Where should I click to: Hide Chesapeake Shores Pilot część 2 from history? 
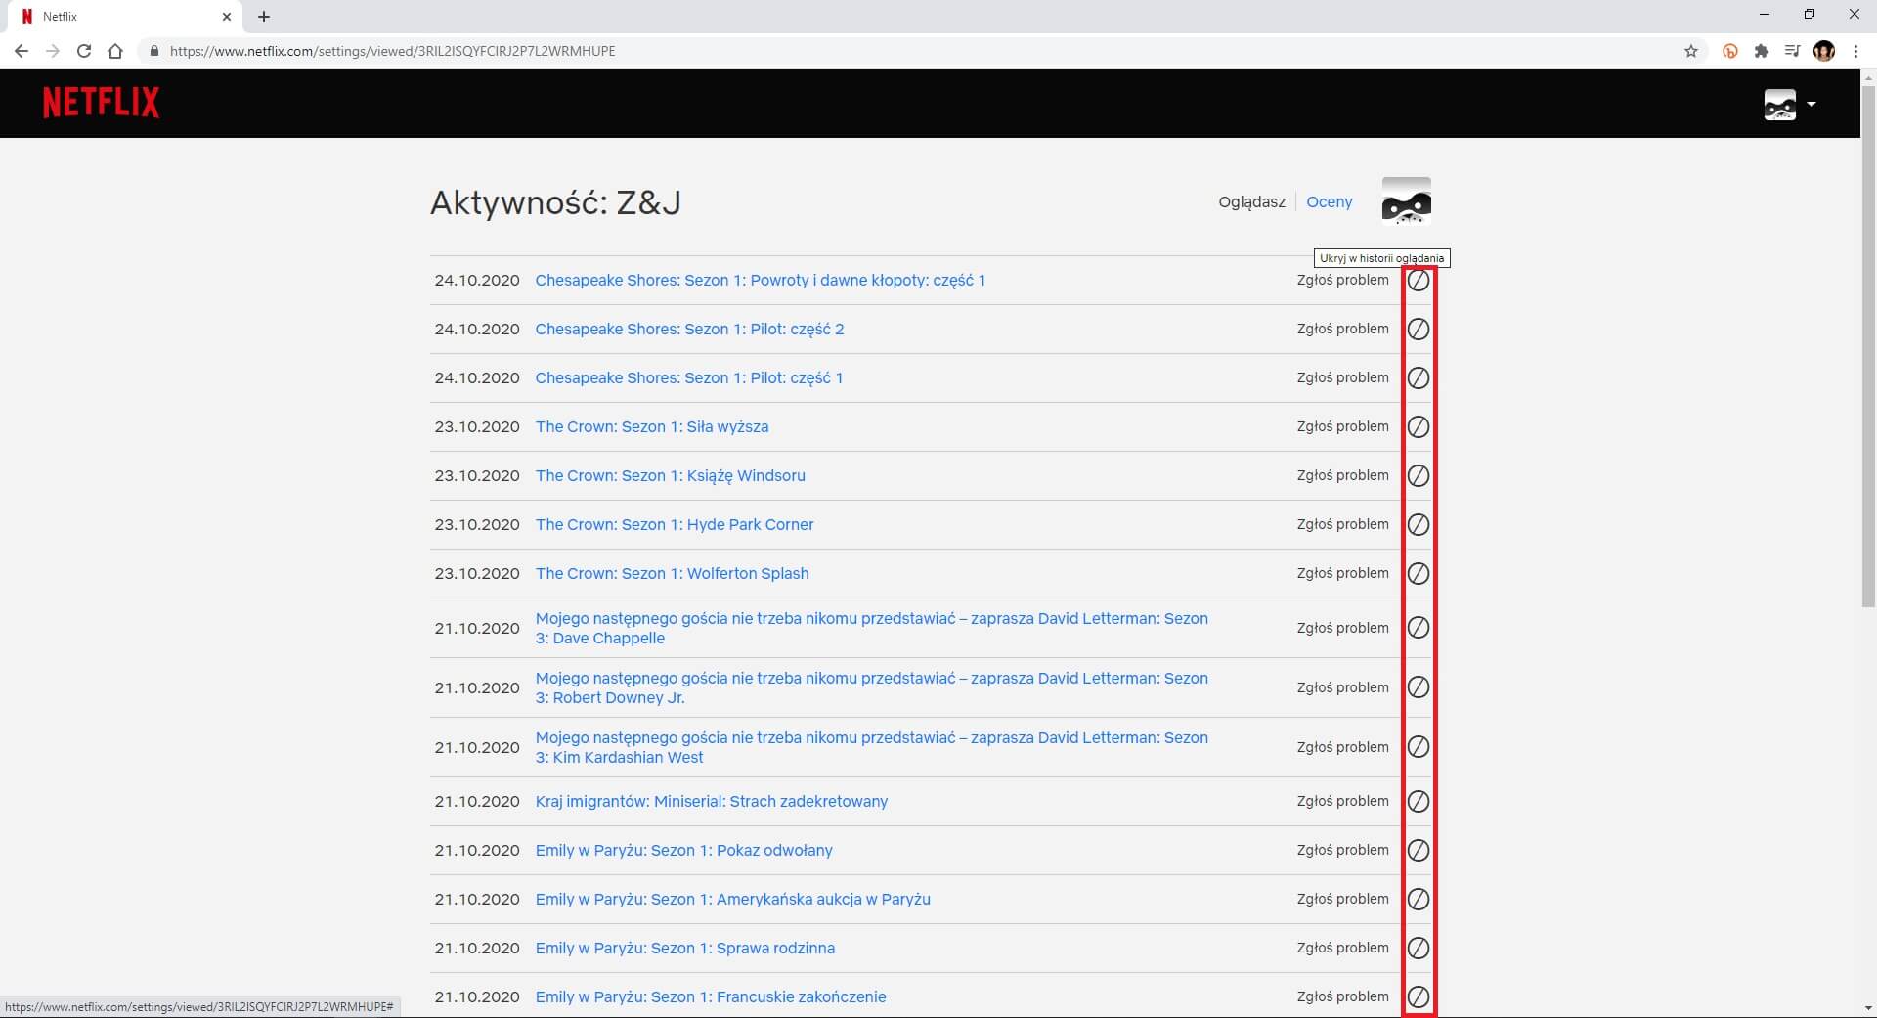point(1418,330)
